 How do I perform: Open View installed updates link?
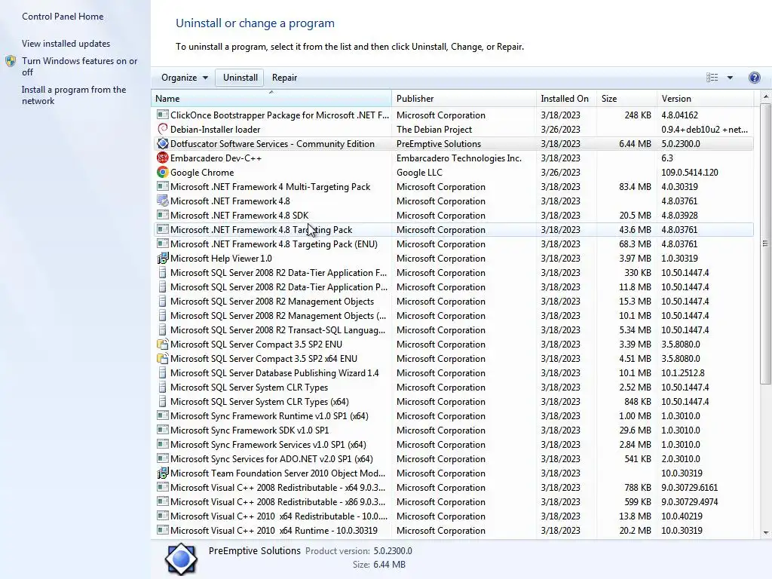[66, 43]
